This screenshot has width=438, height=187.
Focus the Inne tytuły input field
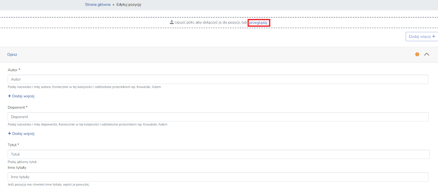[218, 177]
